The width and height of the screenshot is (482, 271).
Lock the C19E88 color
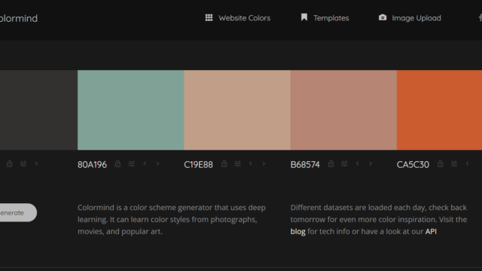pyautogui.click(x=224, y=164)
